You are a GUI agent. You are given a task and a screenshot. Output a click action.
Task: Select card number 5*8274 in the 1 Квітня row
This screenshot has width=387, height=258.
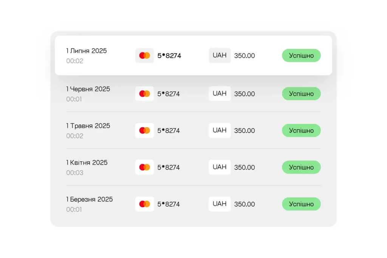(x=169, y=167)
